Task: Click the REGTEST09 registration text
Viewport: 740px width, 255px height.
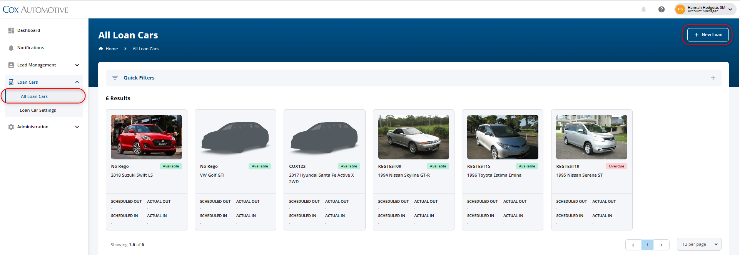Action: (390, 166)
